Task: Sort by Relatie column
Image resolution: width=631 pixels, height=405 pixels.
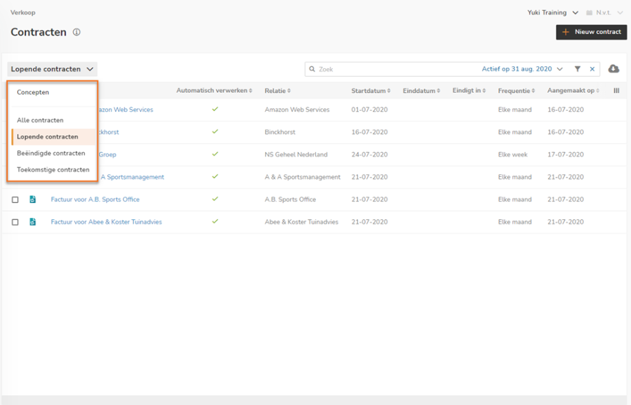Action: [x=278, y=91]
